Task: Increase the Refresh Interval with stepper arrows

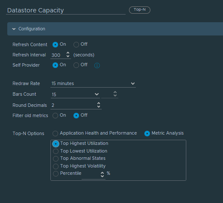Action: coord(68,53)
